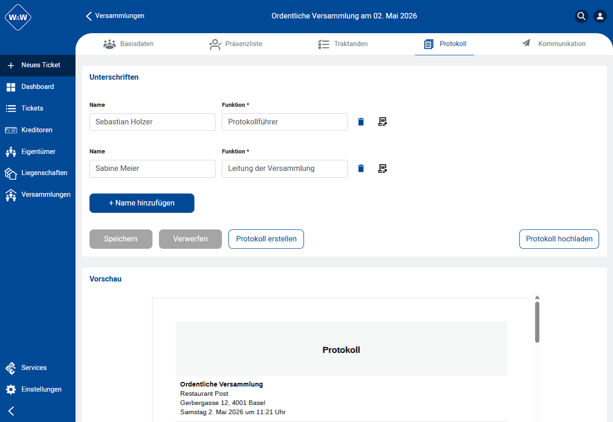Screen dimensions: 613x422
Task: Go back to Versammlungen
Action: click(x=115, y=16)
